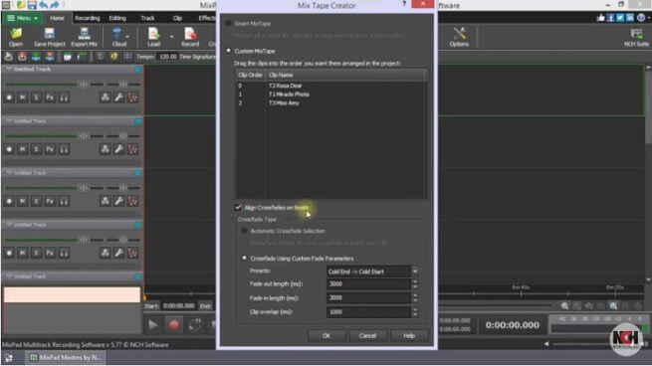Open the Export Mix tool
Image resolution: width=652 pixels, height=366 pixels.
[x=84, y=37]
